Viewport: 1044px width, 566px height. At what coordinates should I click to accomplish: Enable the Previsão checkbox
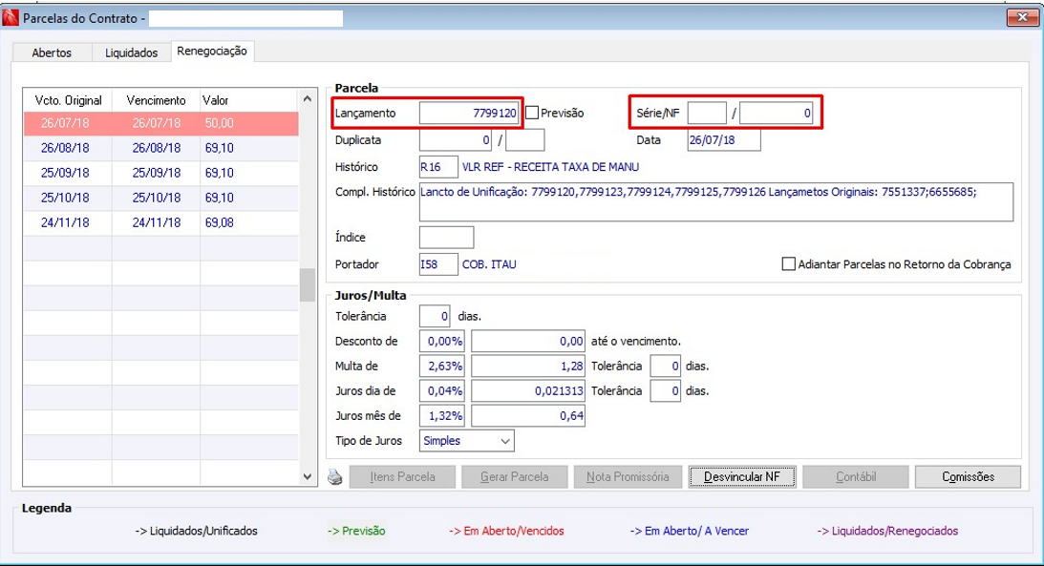tap(532, 113)
